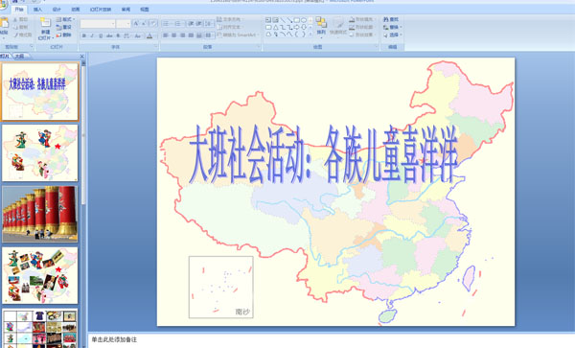Click the New Slide icon

click(45, 23)
